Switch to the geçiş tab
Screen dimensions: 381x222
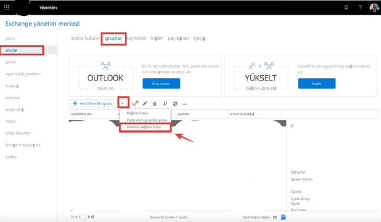tap(199, 38)
